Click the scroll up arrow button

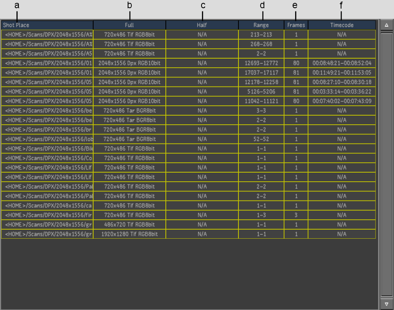pyautogui.click(x=387, y=25)
